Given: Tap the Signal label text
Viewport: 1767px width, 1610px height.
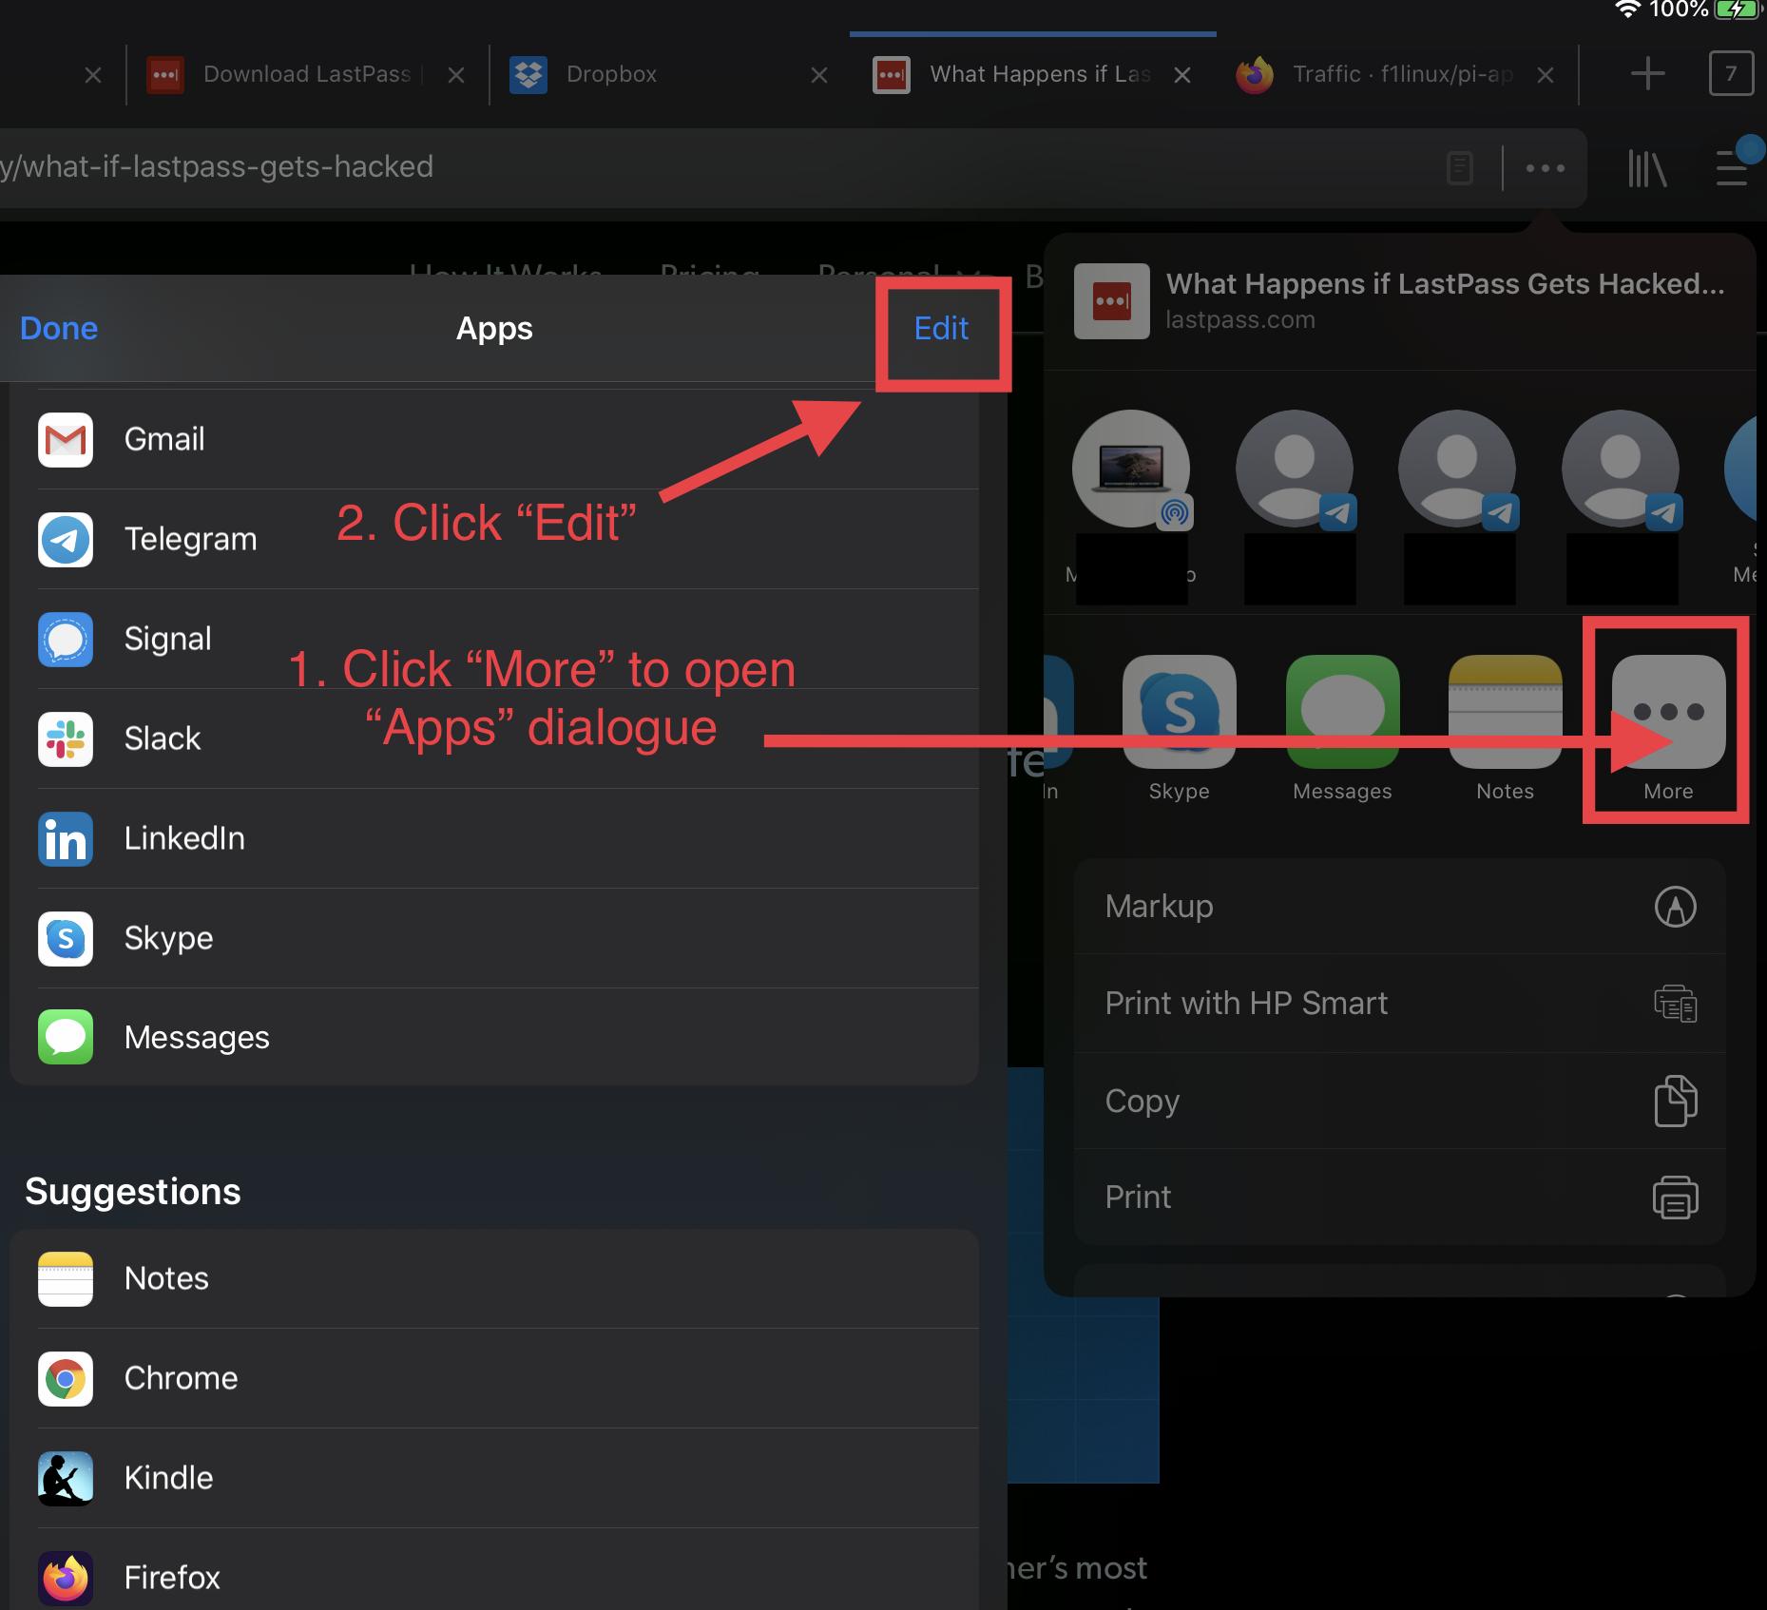Looking at the screenshot, I should pos(167,640).
